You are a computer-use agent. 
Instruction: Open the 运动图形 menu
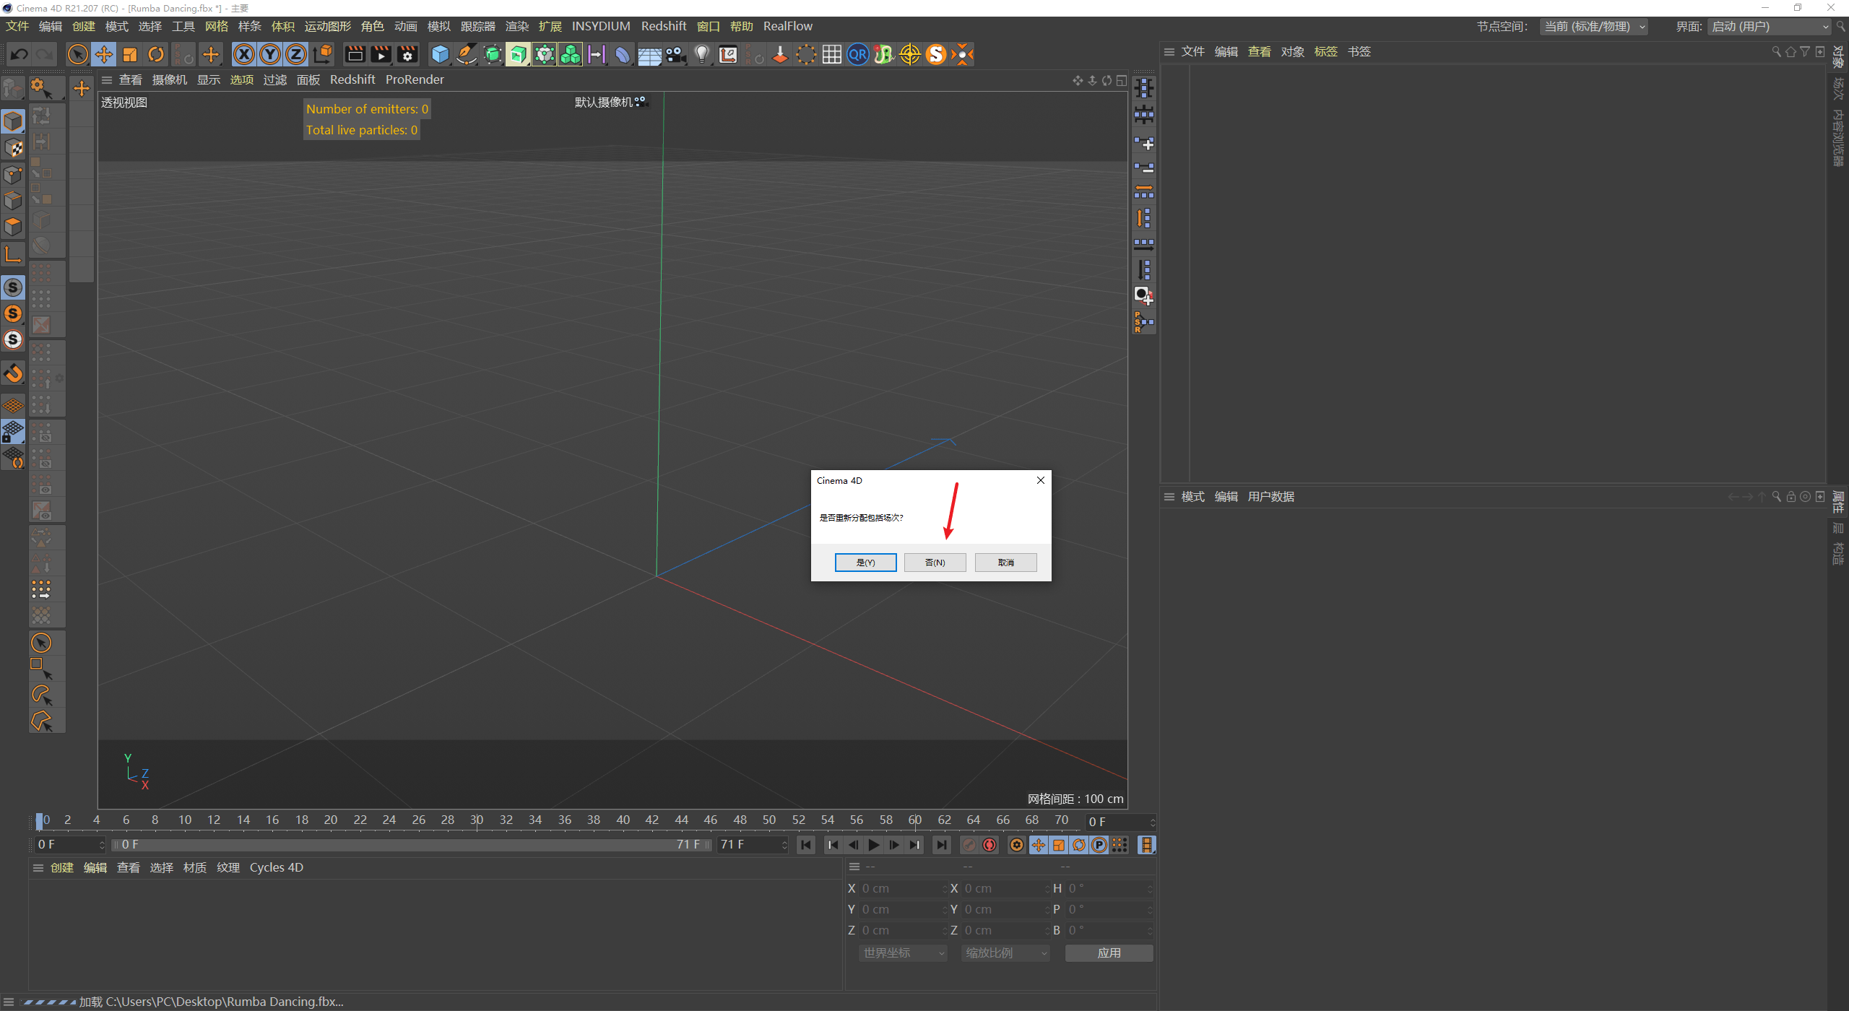[x=327, y=27]
